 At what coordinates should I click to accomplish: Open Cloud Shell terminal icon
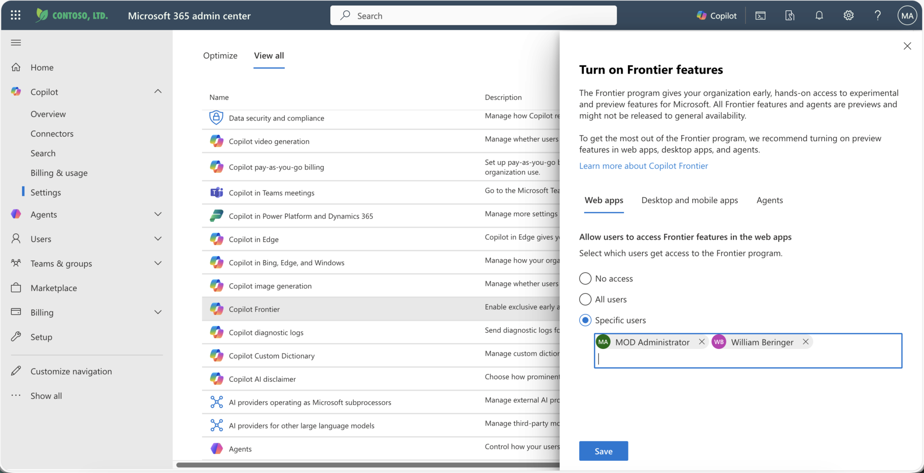coord(761,15)
